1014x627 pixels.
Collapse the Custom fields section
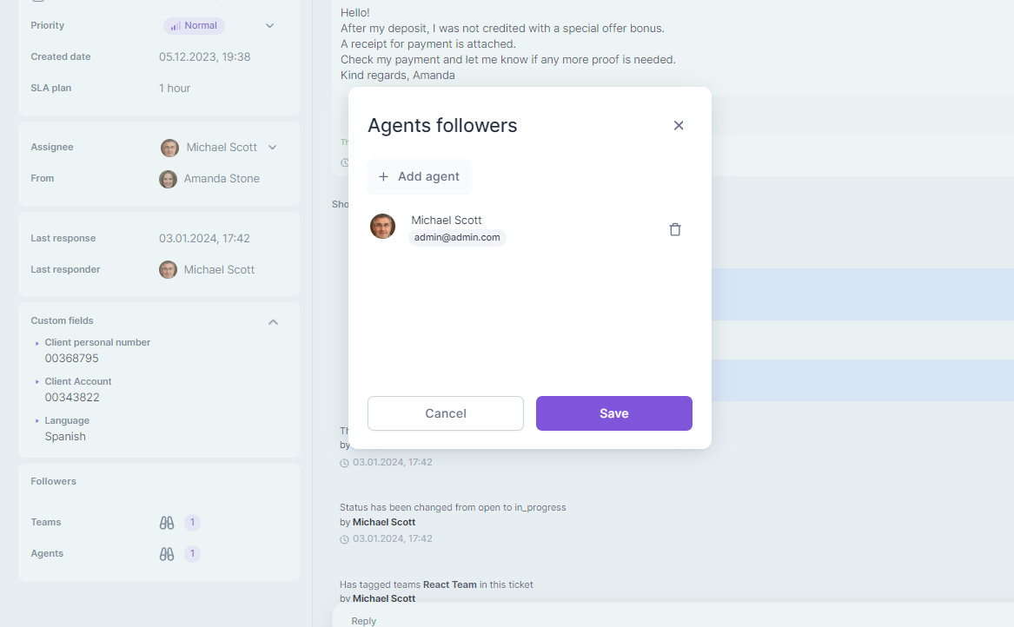(x=273, y=321)
